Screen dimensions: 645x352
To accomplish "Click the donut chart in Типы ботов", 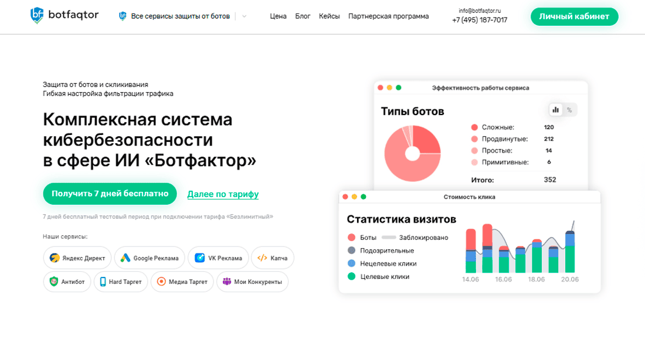I will [x=413, y=154].
